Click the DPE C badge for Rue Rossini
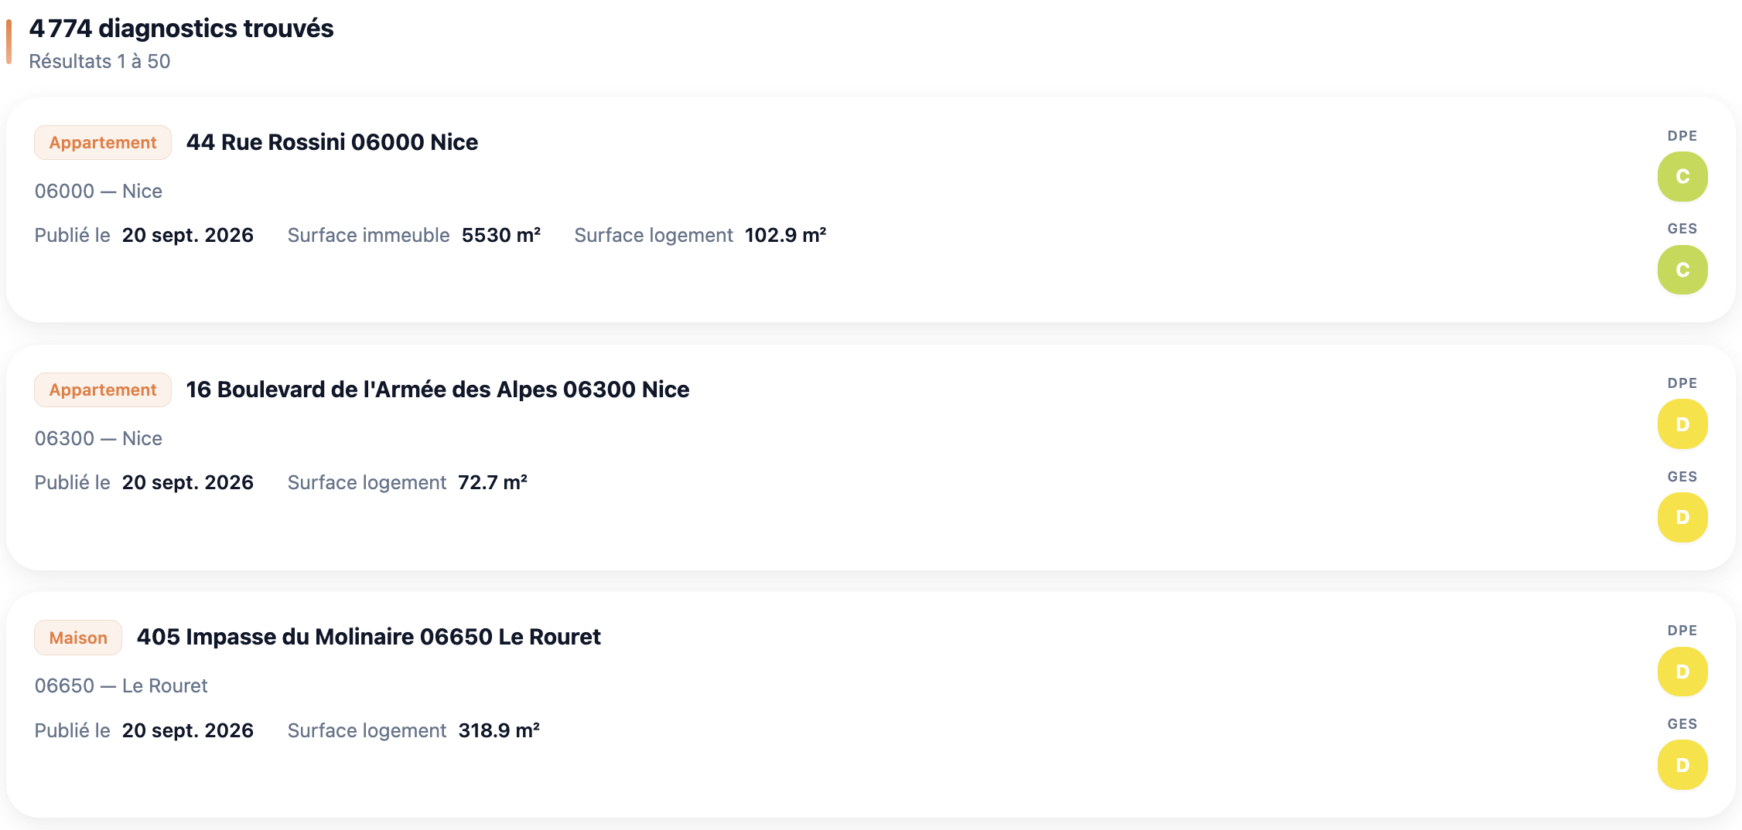The width and height of the screenshot is (1742, 830). click(x=1682, y=176)
